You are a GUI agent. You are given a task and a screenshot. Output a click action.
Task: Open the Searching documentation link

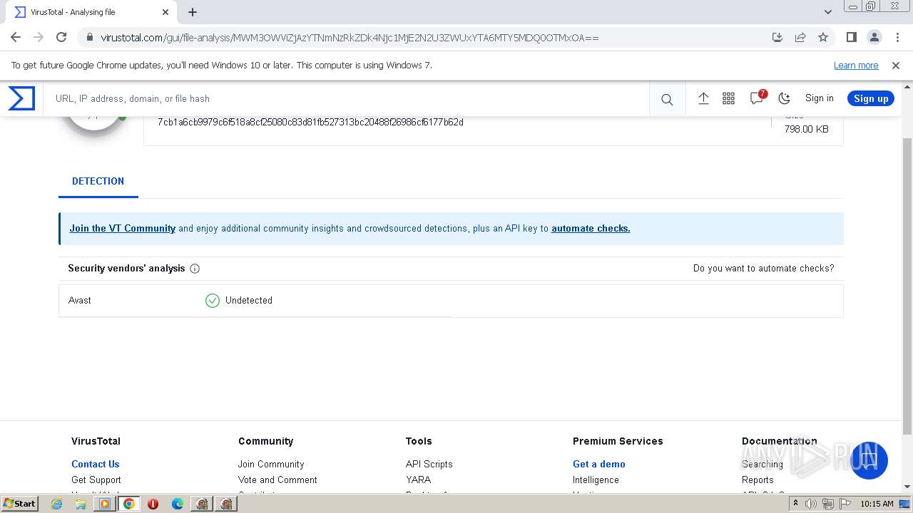tap(762, 464)
